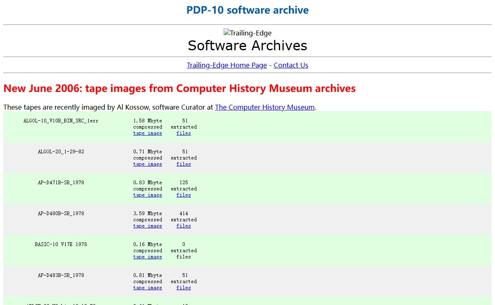The image size is (495, 305).
Task: Select the AP-D480B-SB_1978 tape name
Action: pos(61,213)
